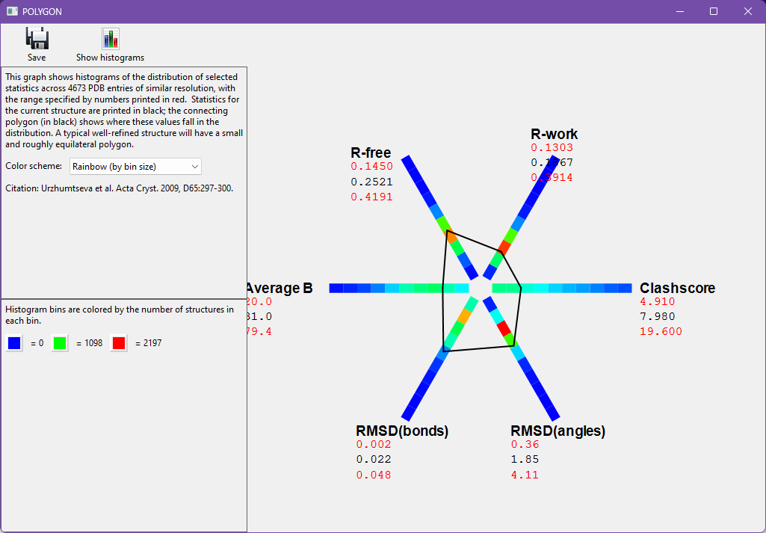Select the R-work axis label

[x=554, y=135]
